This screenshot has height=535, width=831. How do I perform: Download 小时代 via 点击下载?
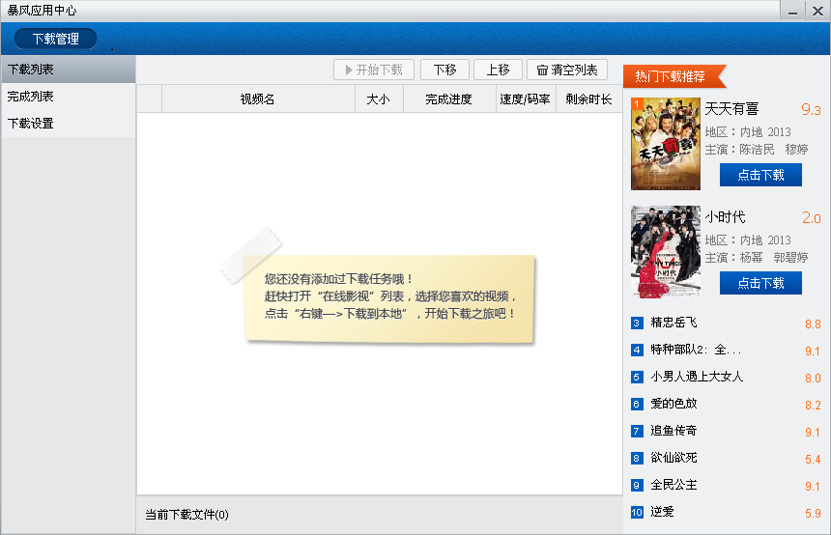point(760,283)
